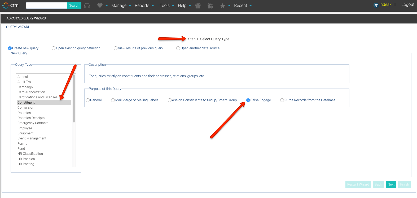Click the Finish button
Image resolution: width=417 pixels, height=198 pixels.
[x=405, y=184]
